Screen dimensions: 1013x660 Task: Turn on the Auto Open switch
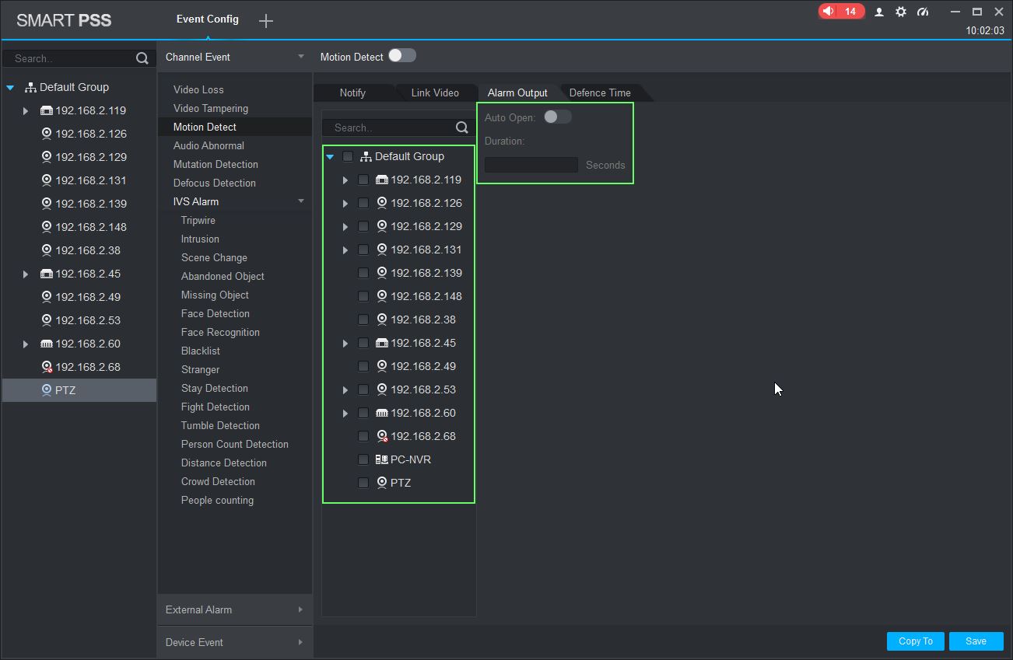[x=557, y=117]
